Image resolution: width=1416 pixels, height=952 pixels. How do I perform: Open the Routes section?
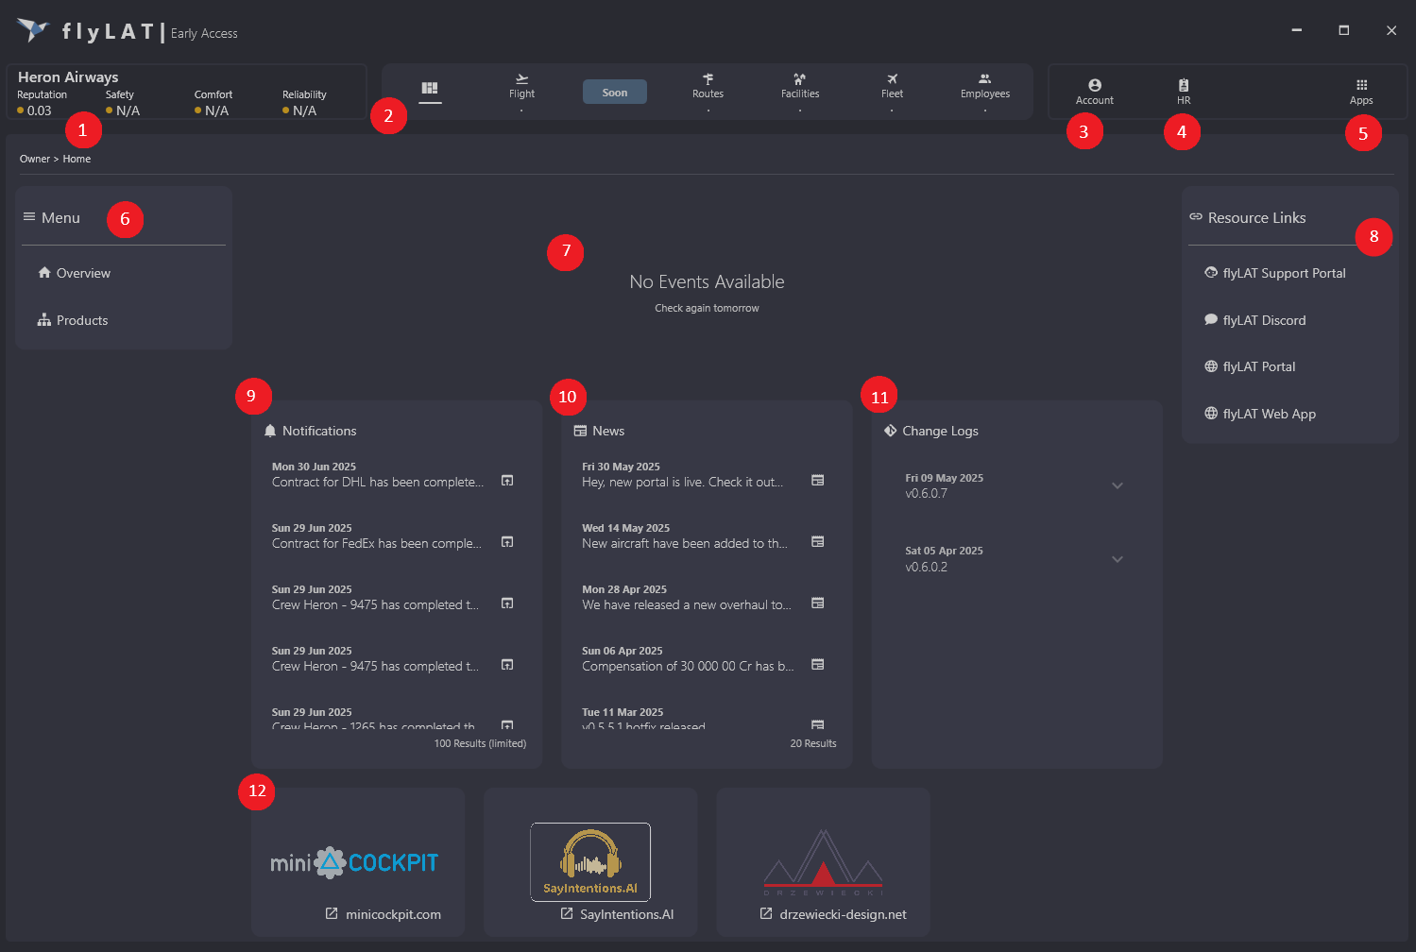click(x=708, y=86)
